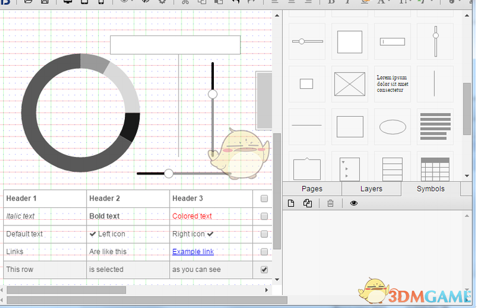Toggle visibility with the eye icon
The height and width of the screenshot is (308, 478).
[354, 203]
